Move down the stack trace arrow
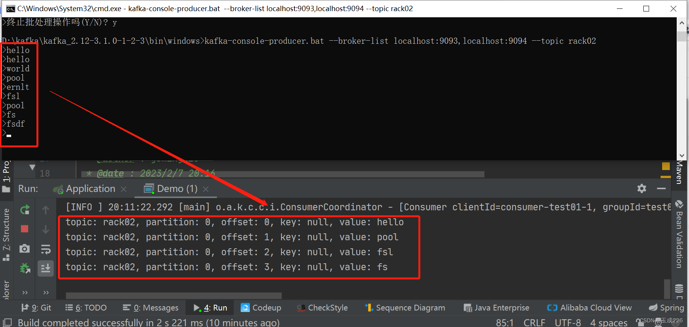The width and height of the screenshot is (689, 327). (46, 229)
